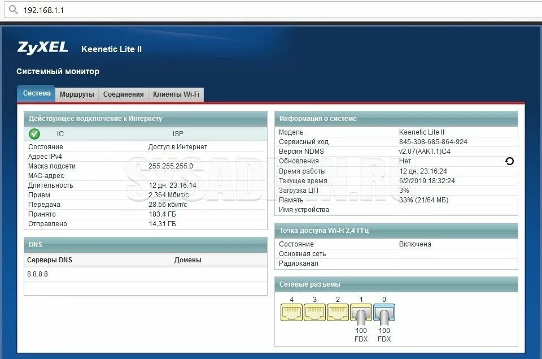Click the magnifier icon in the address bar
The image size is (542, 359).
pyautogui.click(x=14, y=10)
